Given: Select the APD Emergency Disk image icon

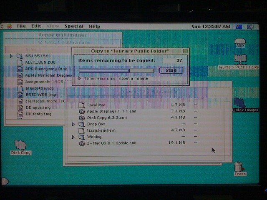Looking at the screenshot, I should [x=20, y=69].
